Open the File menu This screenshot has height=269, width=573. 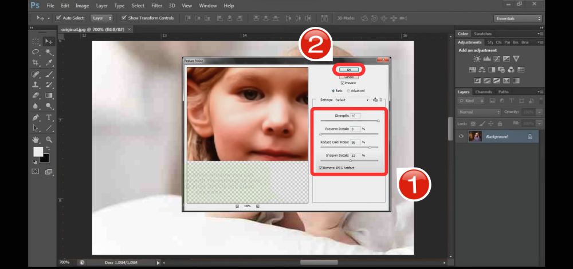(x=50, y=6)
